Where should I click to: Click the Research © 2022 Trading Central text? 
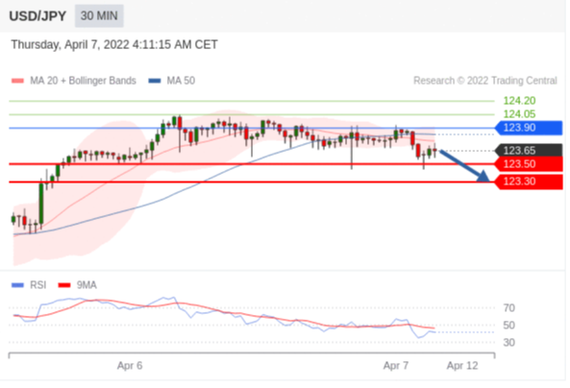click(485, 81)
